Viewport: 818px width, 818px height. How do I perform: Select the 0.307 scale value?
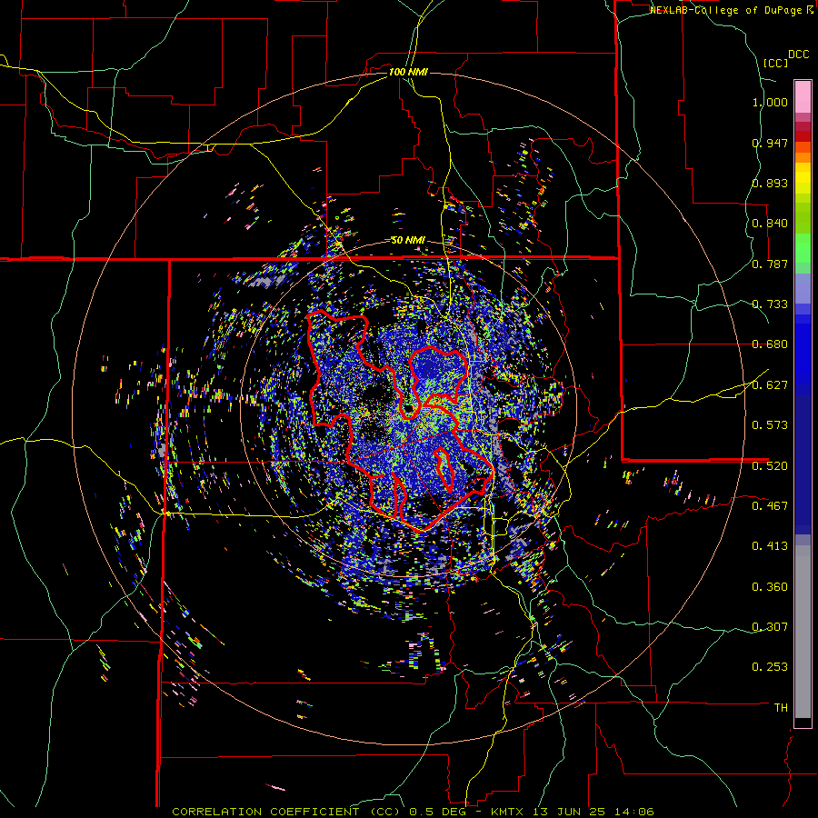pos(770,627)
